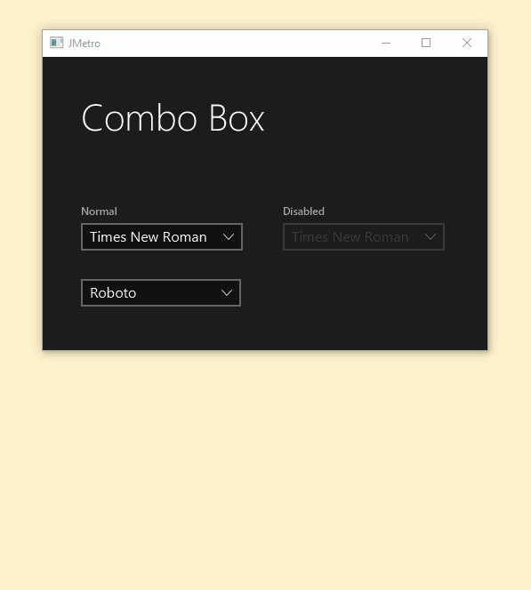Click the "Normal" label

pos(99,211)
